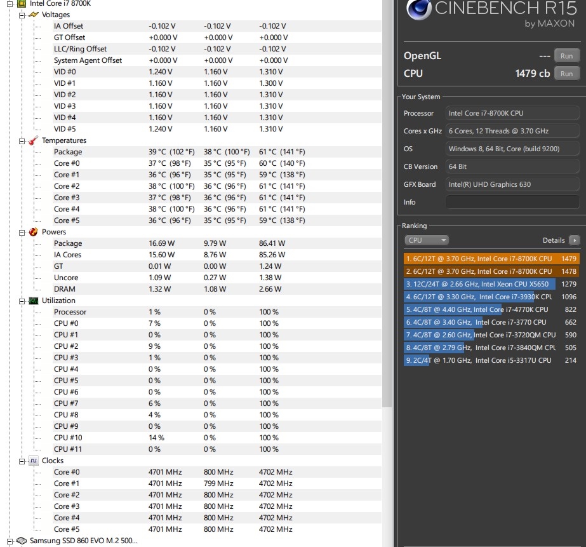Viewport: 586px width, 547px height.
Task: Click the Samsung SSD 860 EVO M.2 500 label
Action: 84,541
